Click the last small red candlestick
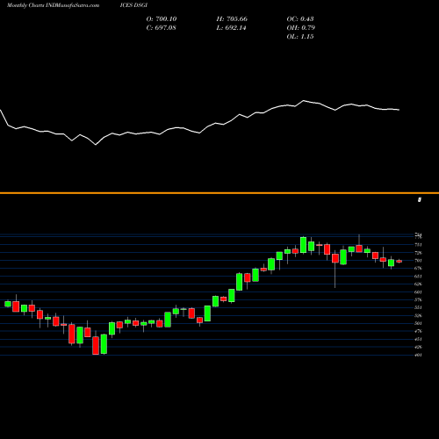The image size is (439, 439). pyautogui.click(x=399, y=262)
